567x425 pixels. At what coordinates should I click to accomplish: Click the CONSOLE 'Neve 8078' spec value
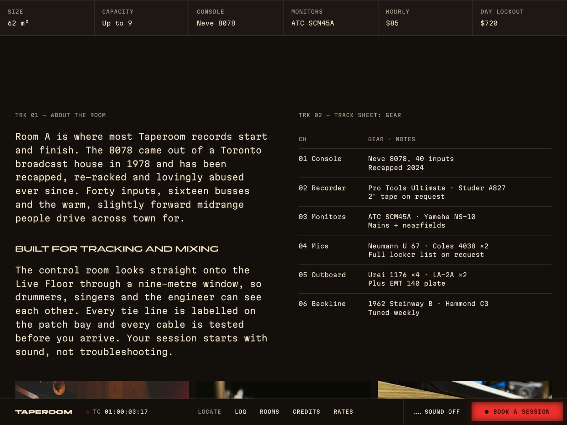click(x=216, y=23)
